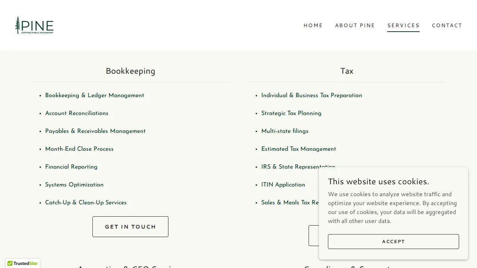Select Bookkeeping & Ledger Management item

click(95, 95)
